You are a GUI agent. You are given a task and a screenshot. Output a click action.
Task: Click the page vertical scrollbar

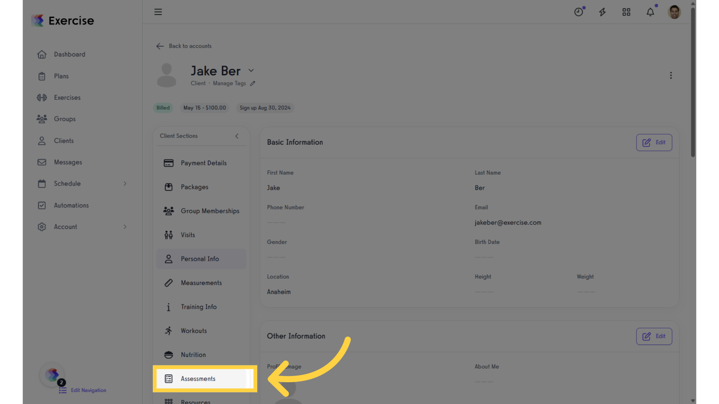pos(693,82)
